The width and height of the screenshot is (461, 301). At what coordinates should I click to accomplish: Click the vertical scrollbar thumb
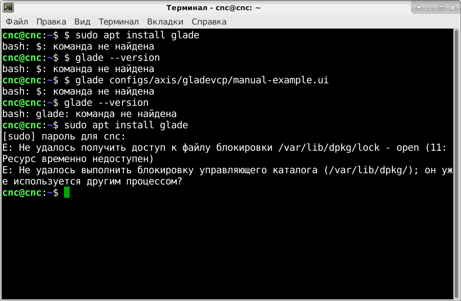pyautogui.click(x=457, y=164)
